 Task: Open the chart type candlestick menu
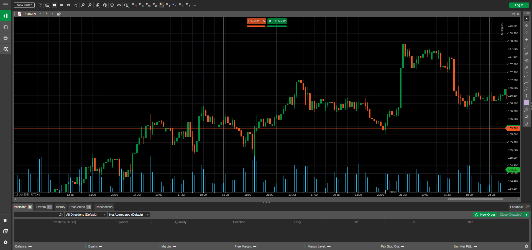[x=98, y=5]
